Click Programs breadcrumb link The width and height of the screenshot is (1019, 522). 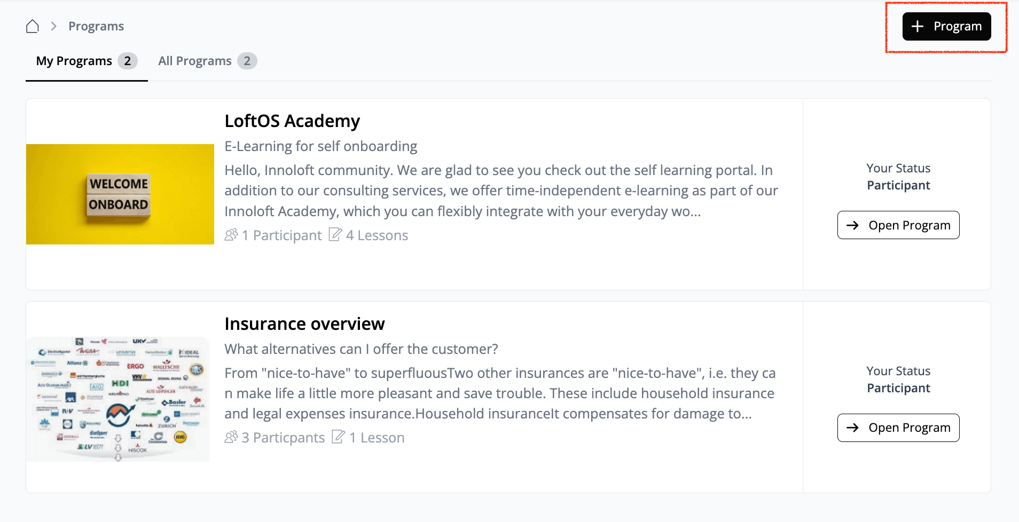96,26
